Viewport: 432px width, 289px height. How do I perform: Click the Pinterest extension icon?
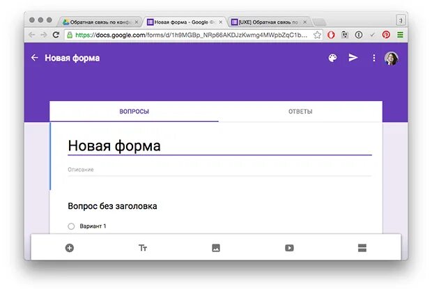(386, 35)
